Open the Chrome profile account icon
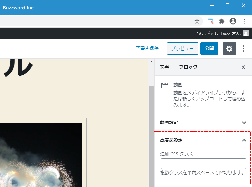This screenshot has height=187, width=252. (x=233, y=21)
